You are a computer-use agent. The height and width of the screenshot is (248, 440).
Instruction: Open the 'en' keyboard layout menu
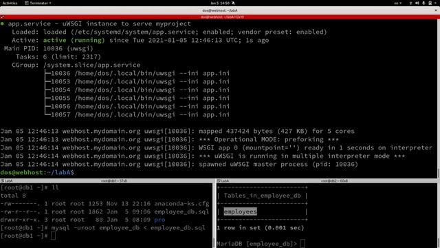[x=397, y=3]
